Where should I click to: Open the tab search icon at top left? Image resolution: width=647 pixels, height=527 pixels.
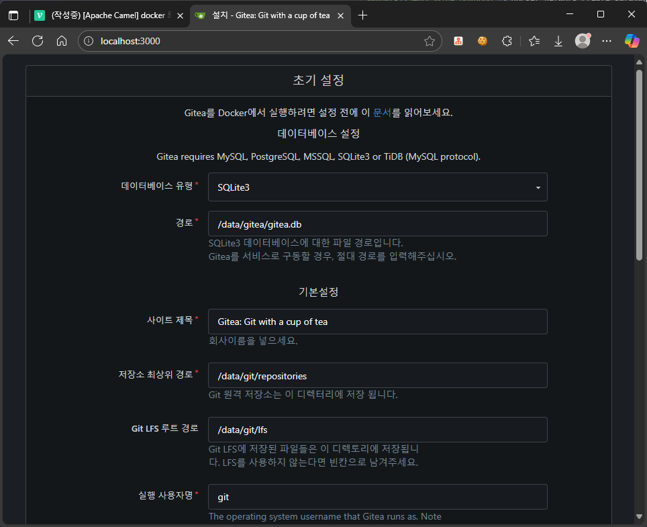point(13,15)
